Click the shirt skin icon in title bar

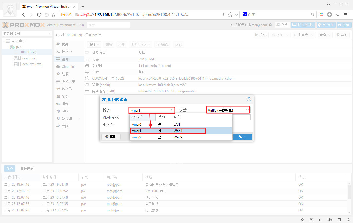[x=328, y=4]
